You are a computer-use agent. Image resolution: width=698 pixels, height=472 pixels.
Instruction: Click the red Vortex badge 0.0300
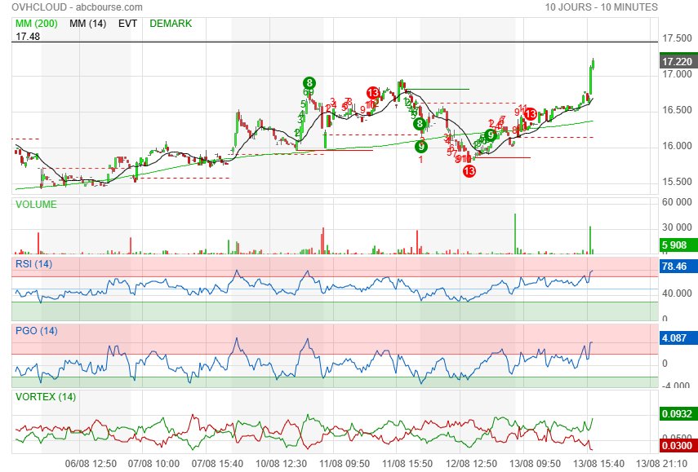coord(678,445)
